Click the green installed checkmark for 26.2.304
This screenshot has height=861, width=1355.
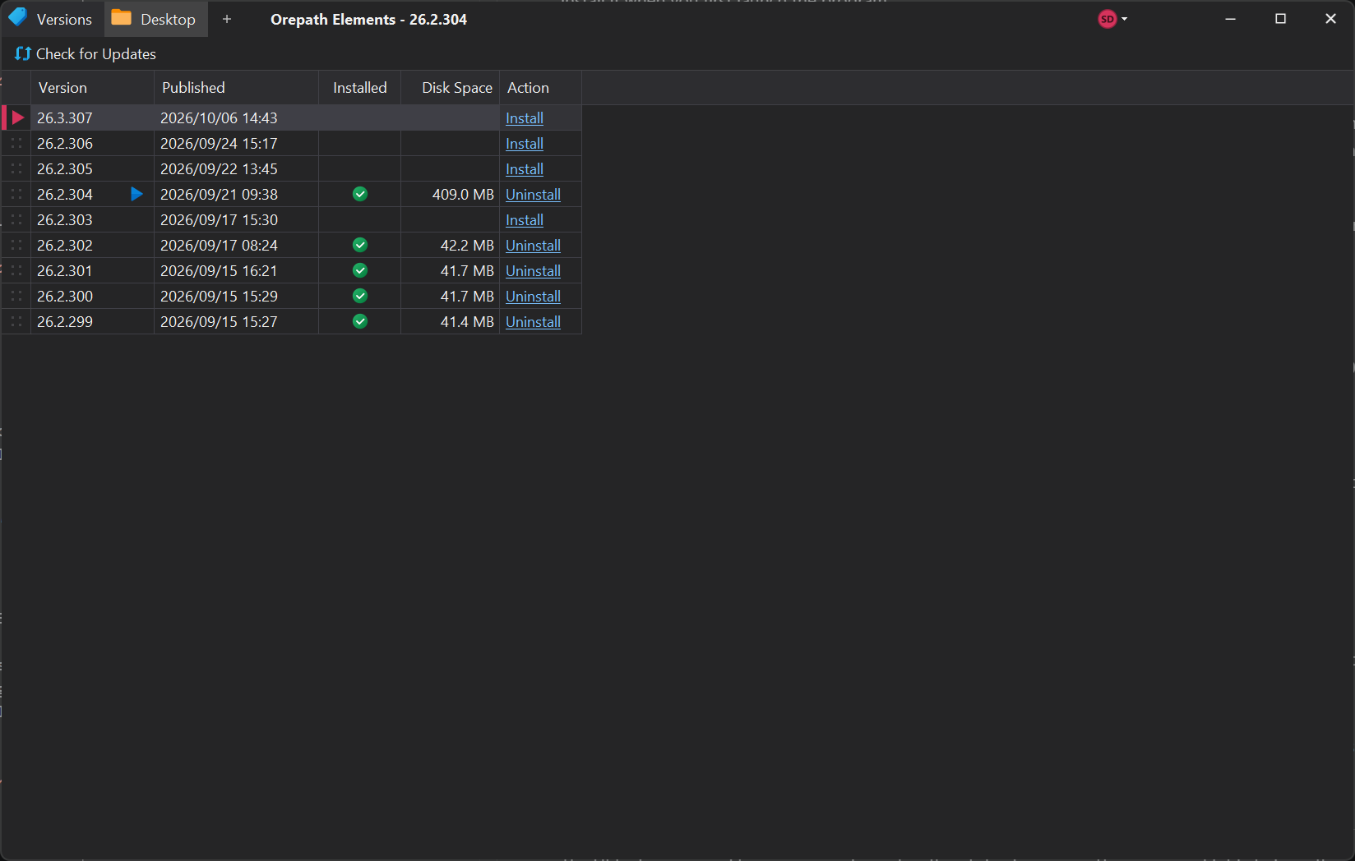click(360, 194)
